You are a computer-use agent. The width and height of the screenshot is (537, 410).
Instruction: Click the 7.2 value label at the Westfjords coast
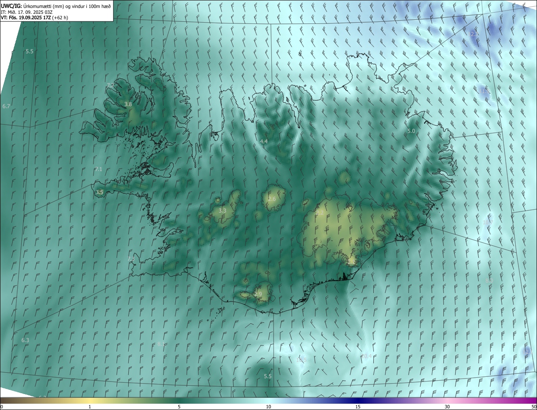point(110,85)
